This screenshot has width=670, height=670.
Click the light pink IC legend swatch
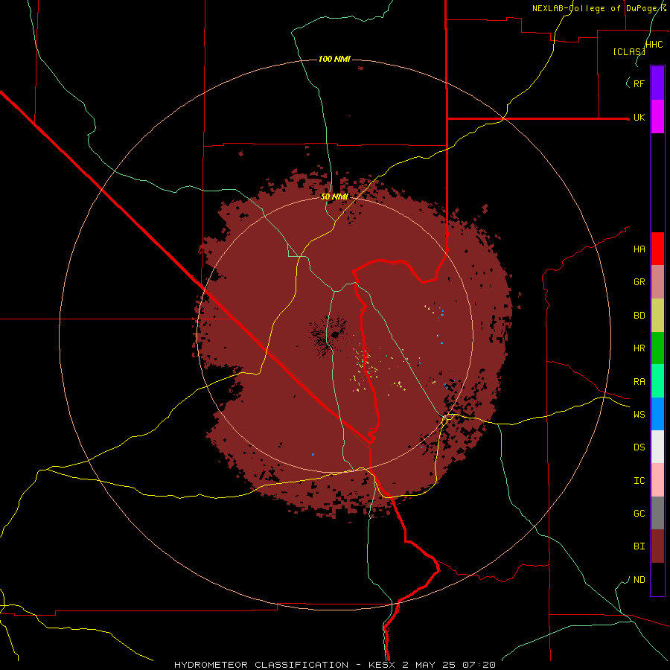tap(657, 480)
